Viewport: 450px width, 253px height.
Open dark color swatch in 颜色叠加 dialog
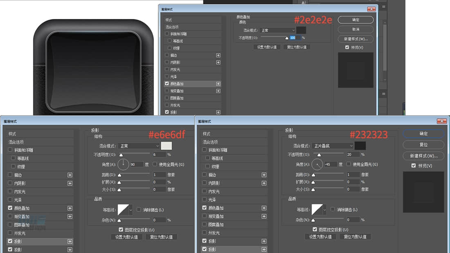[301, 30]
